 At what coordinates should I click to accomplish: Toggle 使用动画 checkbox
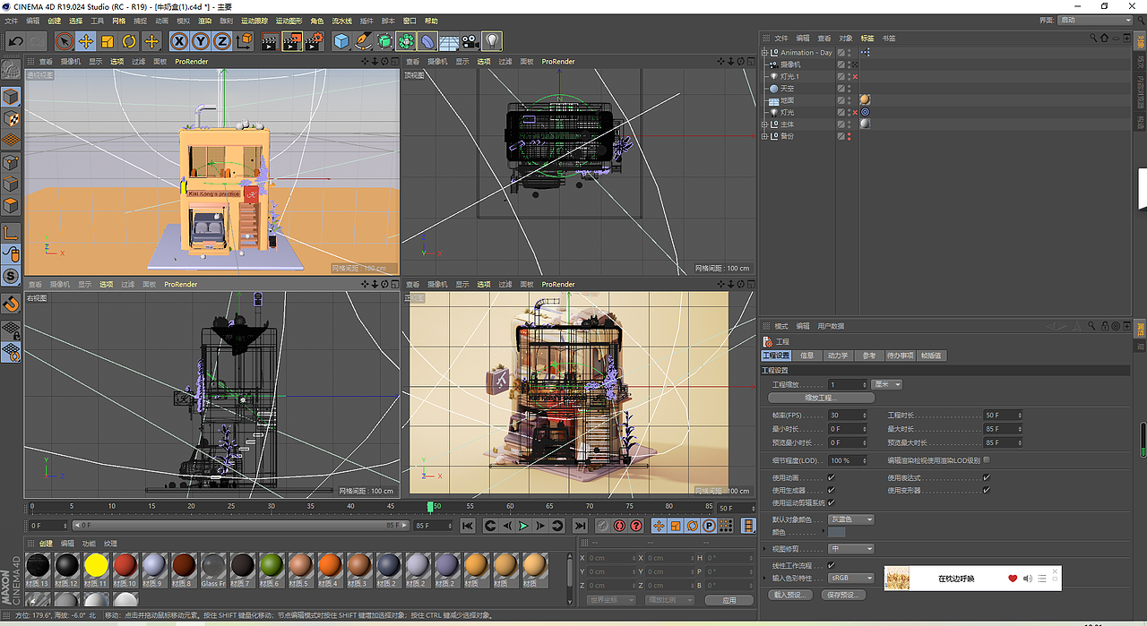coord(831,478)
